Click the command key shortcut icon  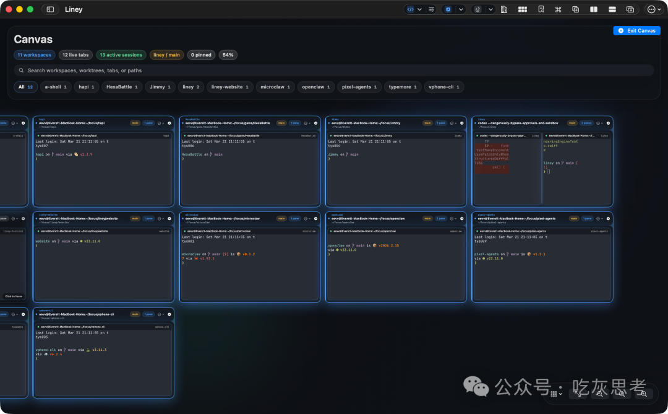coord(558,9)
